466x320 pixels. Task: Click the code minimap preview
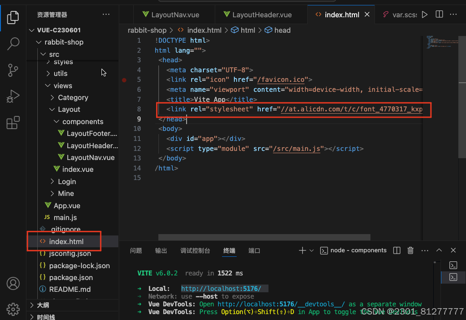[442, 42]
